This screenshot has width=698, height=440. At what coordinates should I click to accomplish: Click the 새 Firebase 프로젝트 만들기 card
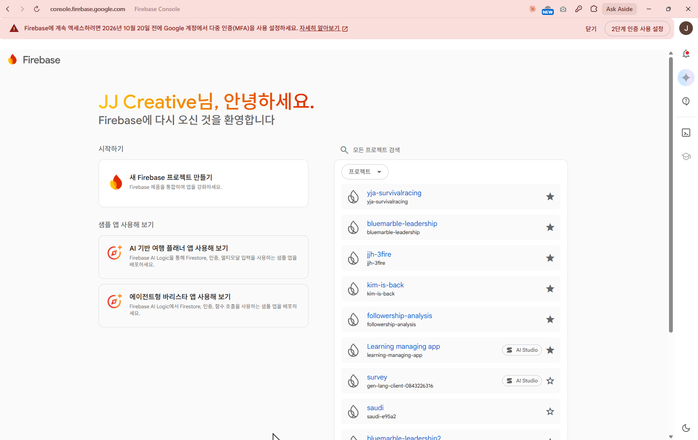(x=204, y=183)
